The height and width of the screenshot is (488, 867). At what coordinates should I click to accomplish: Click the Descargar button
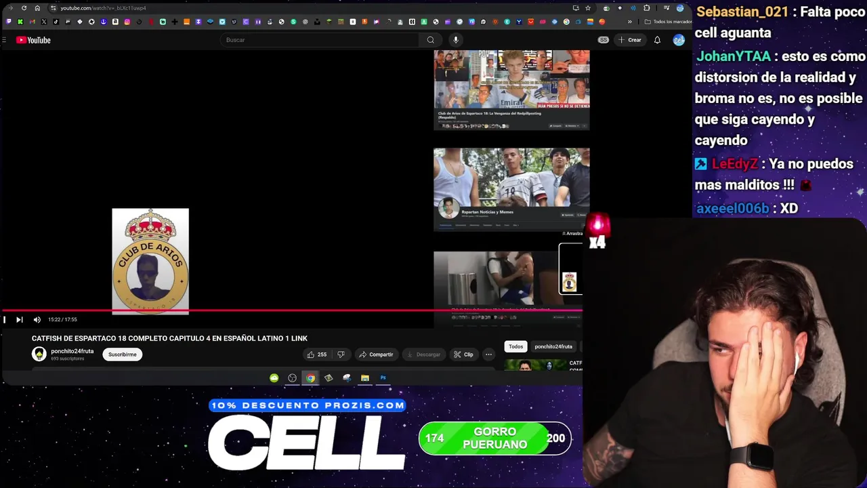[424, 354]
